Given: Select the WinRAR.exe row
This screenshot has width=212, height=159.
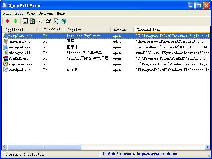Looking at the screenshot, I should [x=19, y=58].
